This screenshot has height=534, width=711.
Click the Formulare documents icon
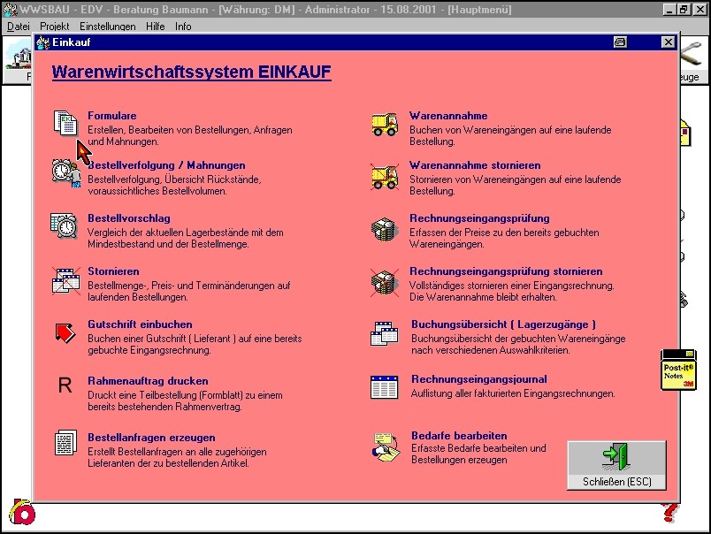pyautogui.click(x=65, y=123)
